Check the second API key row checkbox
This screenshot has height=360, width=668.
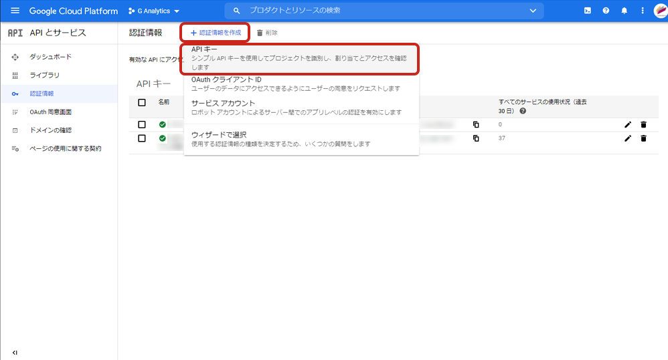pos(142,138)
